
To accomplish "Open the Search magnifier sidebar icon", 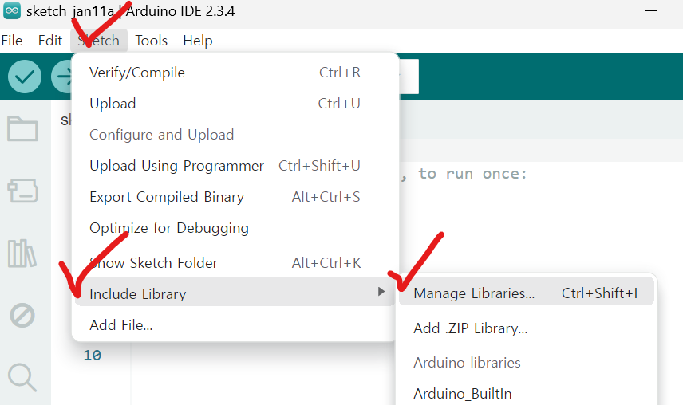I will pyautogui.click(x=22, y=377).
